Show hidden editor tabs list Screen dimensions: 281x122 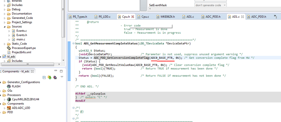point(275,17)
